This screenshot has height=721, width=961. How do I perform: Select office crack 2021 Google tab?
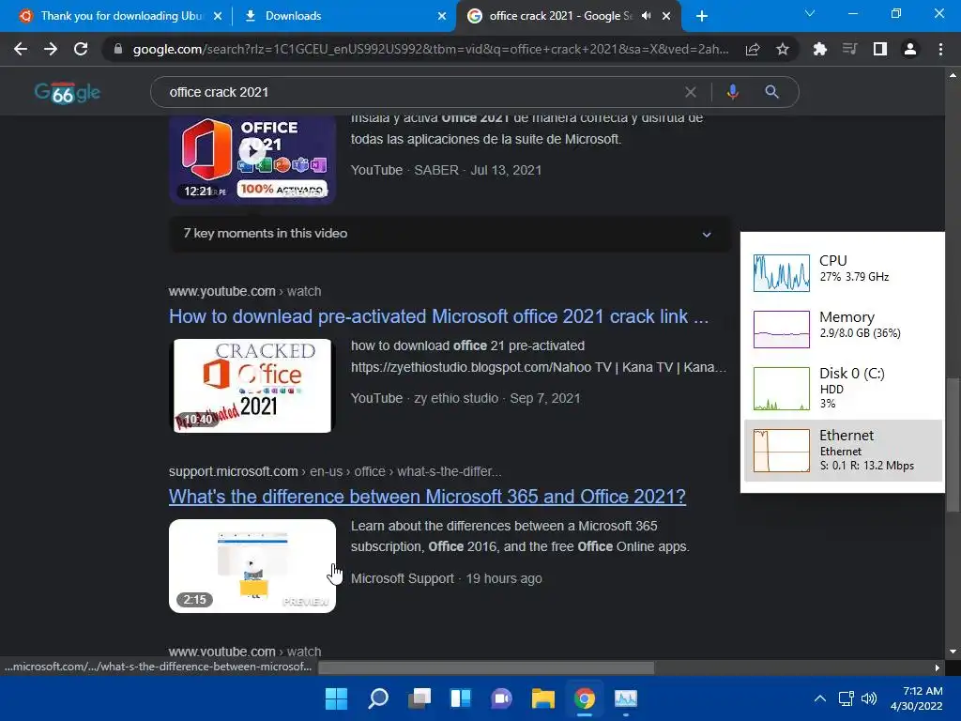pyautogui.click(x=560, y=16)
